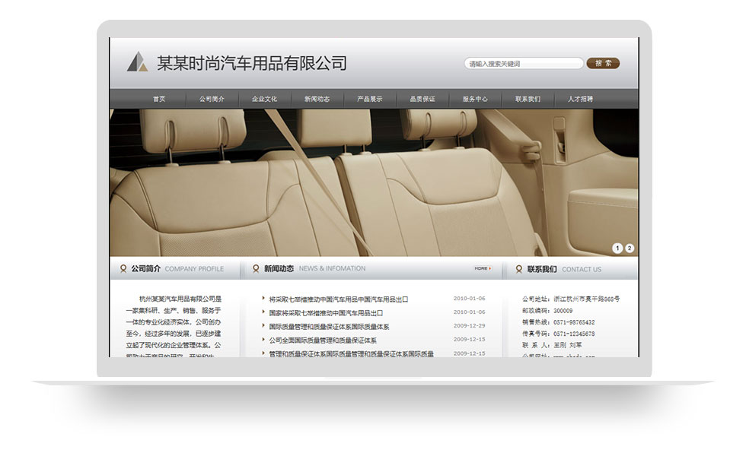Click the pin icon beside 公司简介 heading
This screenshot has width=746, height=456.
pyautogui.click(x=123, y=269)
